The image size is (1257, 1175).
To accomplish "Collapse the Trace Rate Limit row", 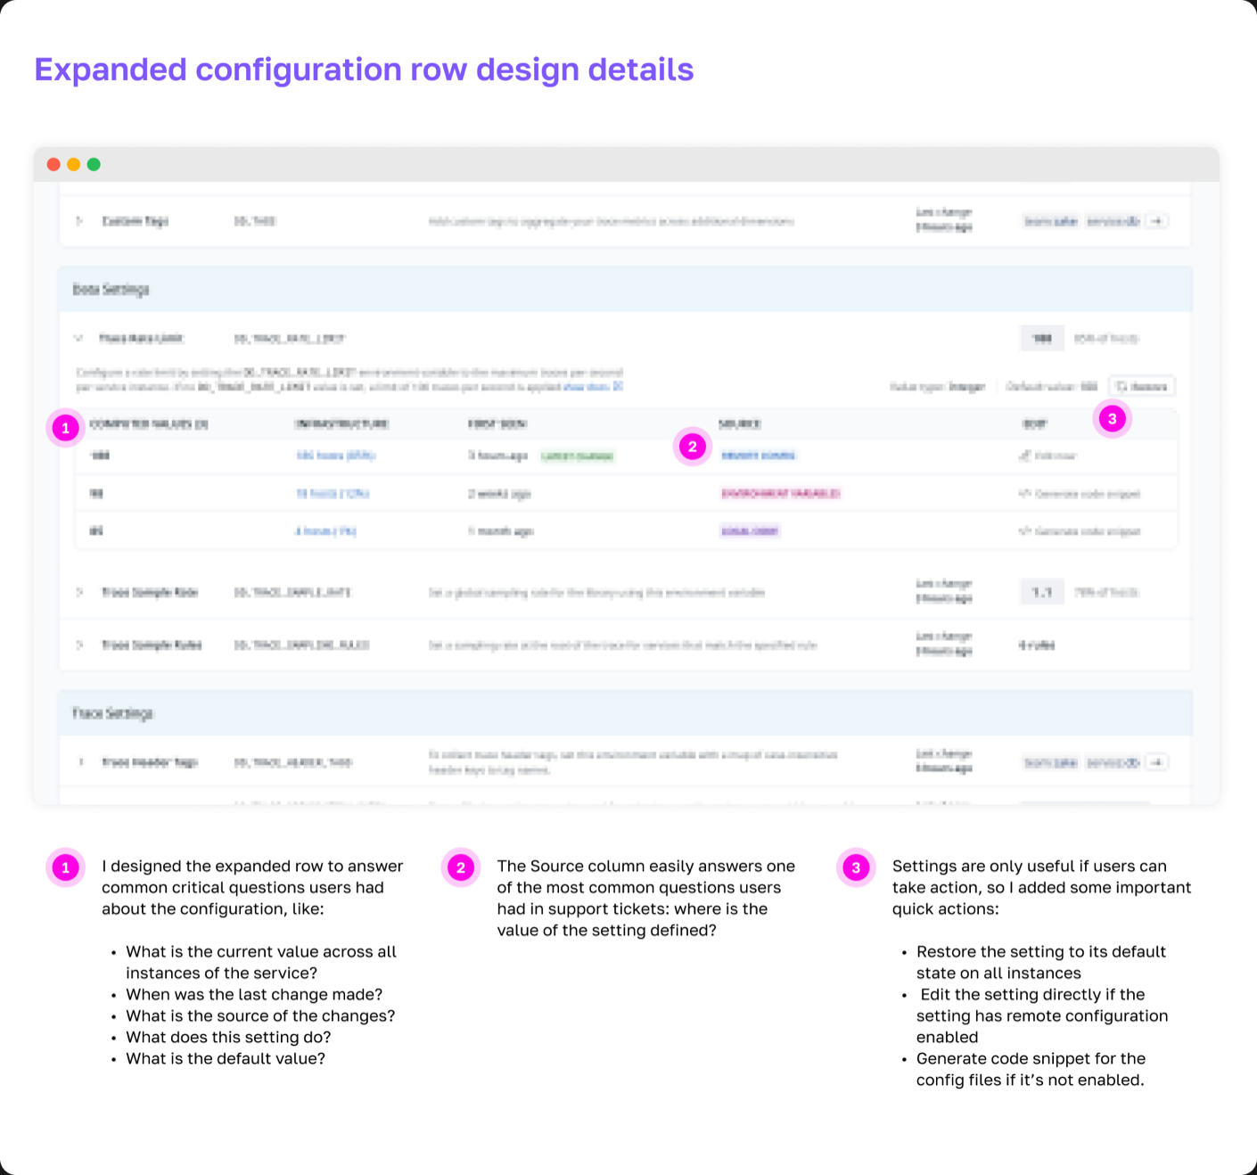I will (x=78, y=339).
